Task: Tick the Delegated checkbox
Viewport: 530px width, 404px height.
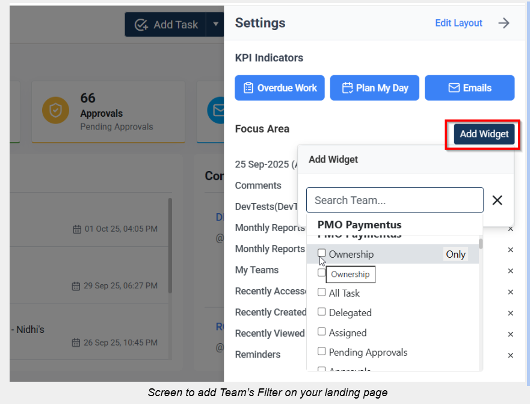Action: 322,312
